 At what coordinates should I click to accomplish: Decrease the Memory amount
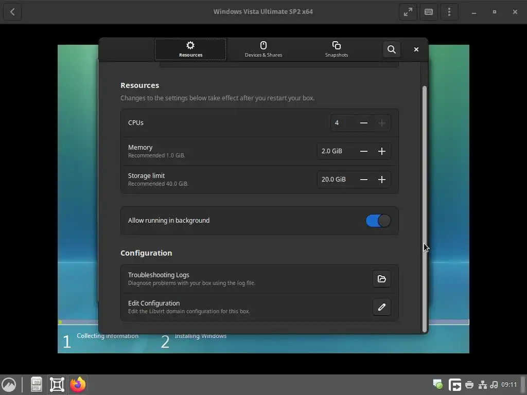(x=364, y=151)
